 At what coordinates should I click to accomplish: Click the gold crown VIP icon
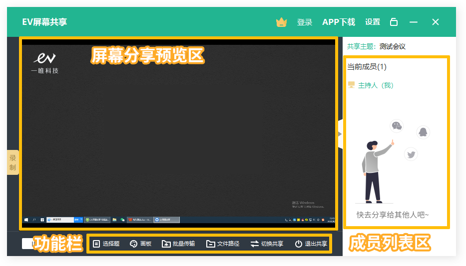pyautogui.click(x=281, y=22)
